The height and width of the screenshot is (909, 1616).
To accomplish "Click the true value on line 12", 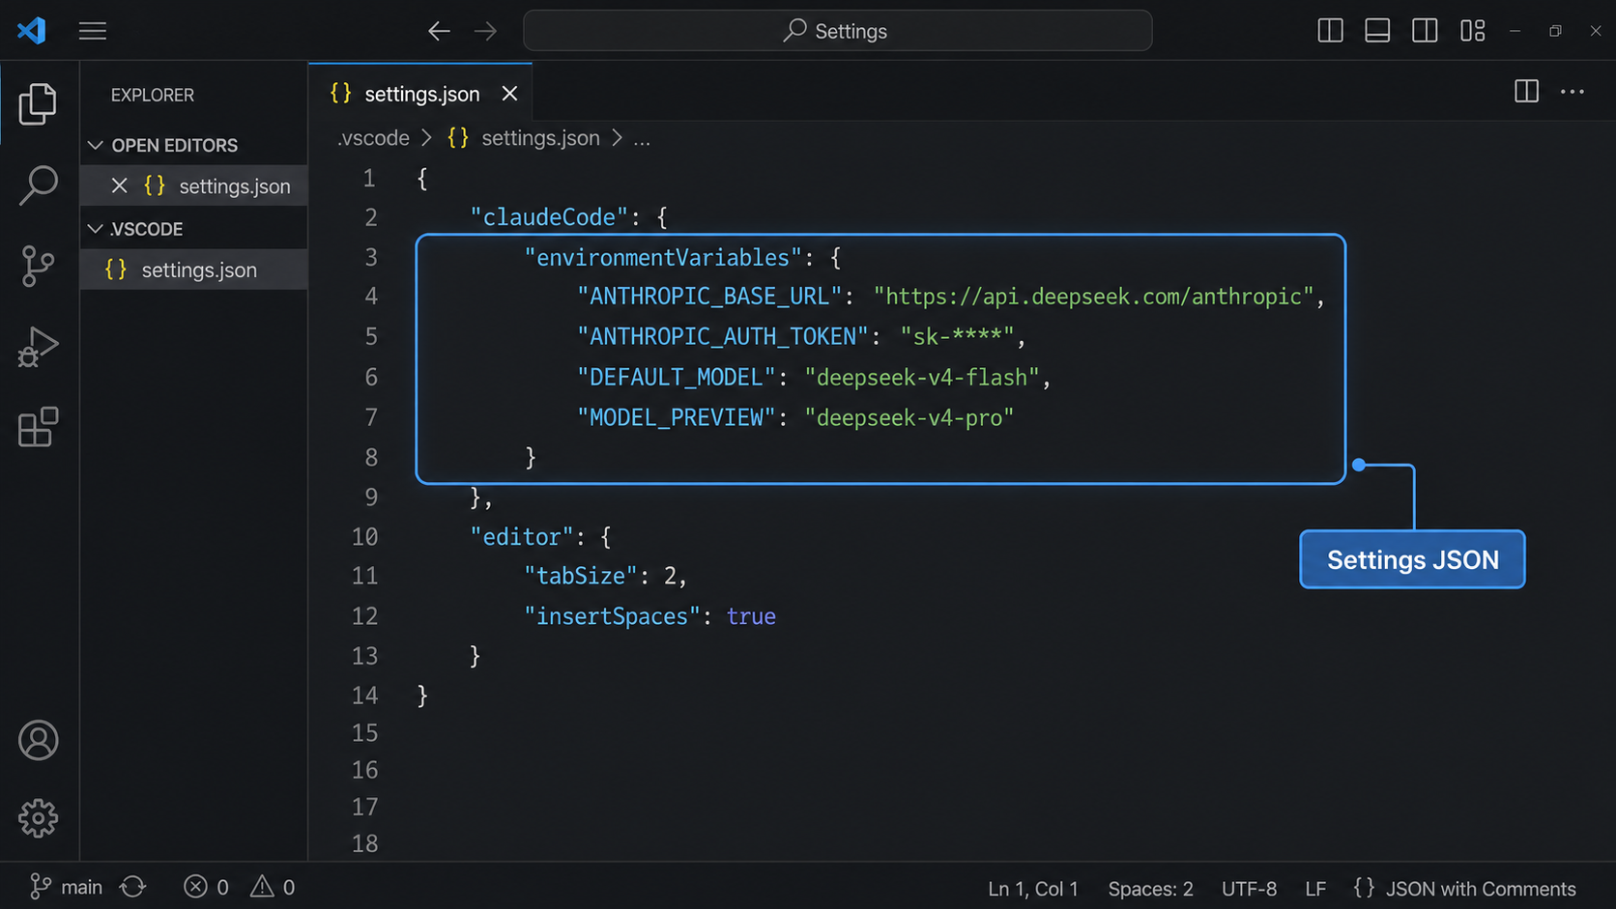I will [x=751, y=616].
